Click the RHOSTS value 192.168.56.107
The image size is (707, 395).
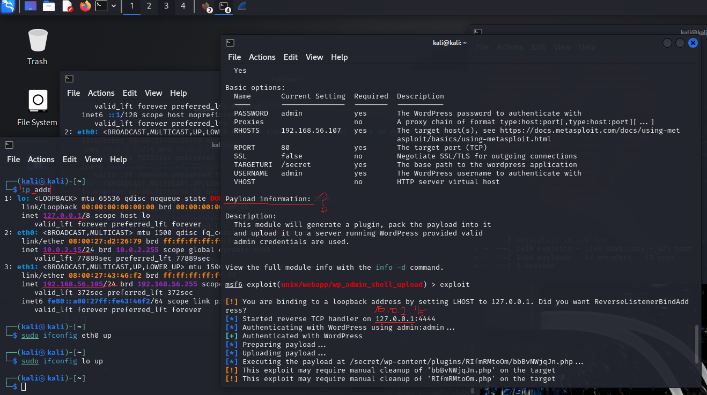click(311, 130)
